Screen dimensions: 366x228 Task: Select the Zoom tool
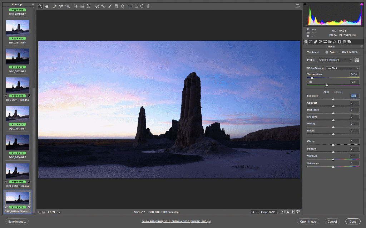[x=40, y=6]
